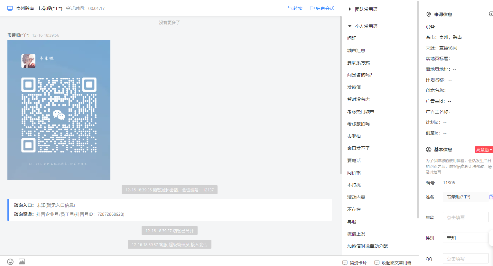Open the emoji picker icon
Screen dimensions: 493x266
tap(10, 262)
